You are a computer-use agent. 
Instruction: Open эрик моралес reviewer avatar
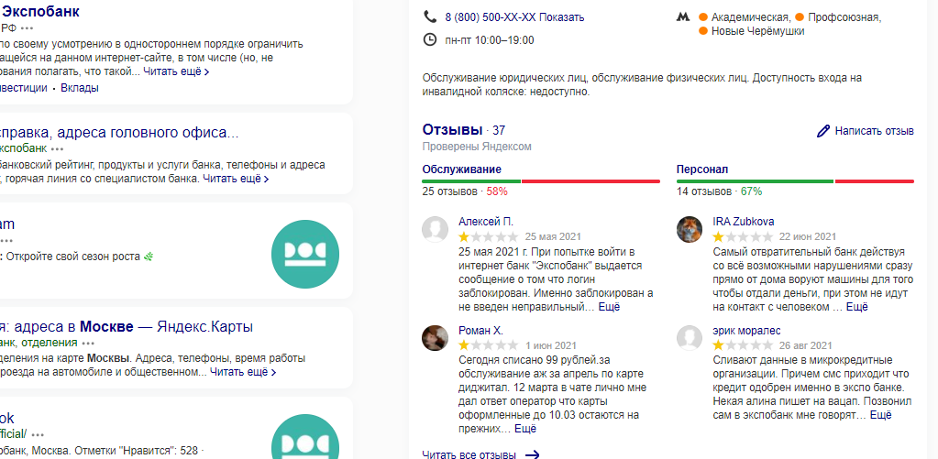tap(690, 338)
